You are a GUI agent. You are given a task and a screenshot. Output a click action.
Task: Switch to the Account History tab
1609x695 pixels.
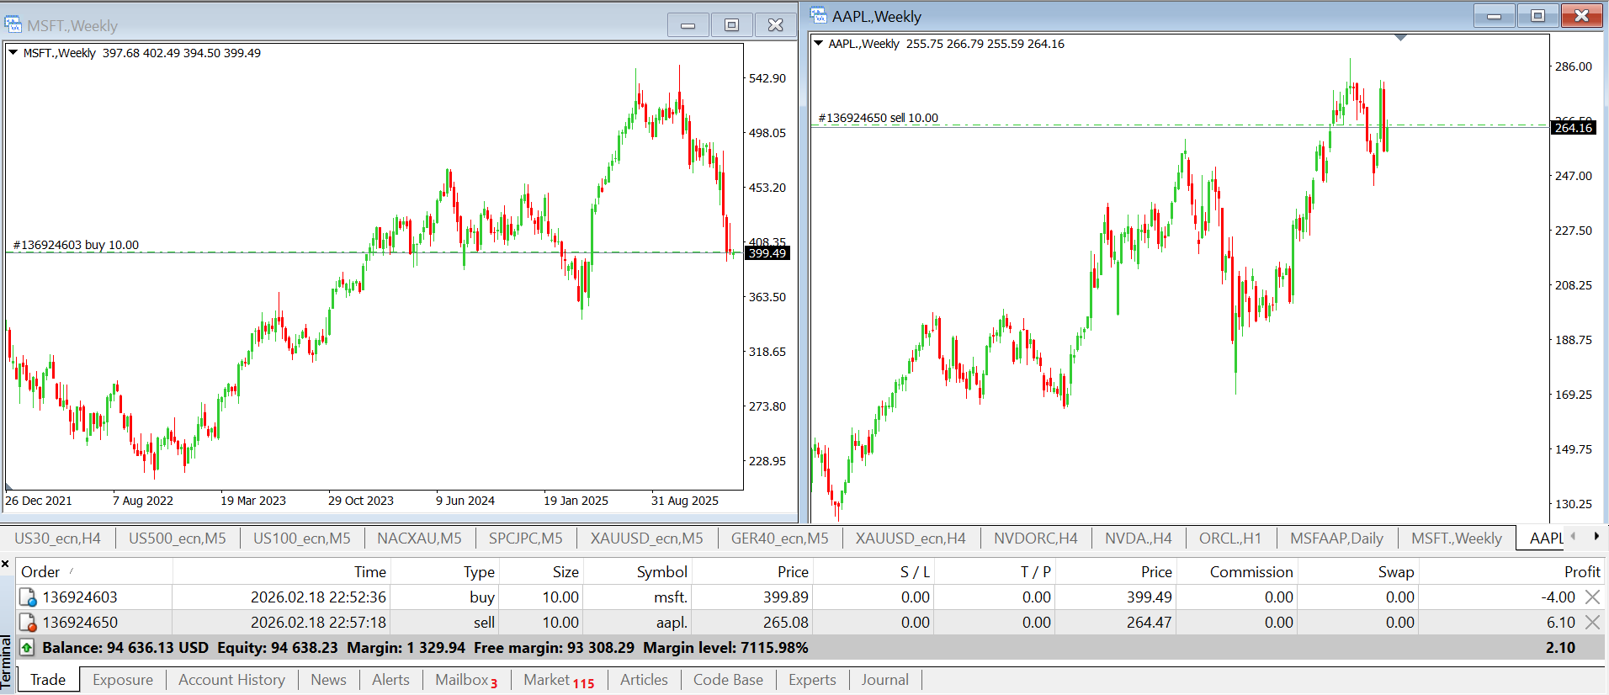click(231, 680)
